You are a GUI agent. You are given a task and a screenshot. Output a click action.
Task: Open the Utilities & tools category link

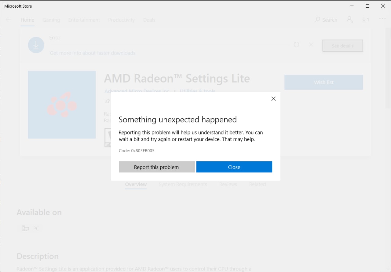[197, 91]
